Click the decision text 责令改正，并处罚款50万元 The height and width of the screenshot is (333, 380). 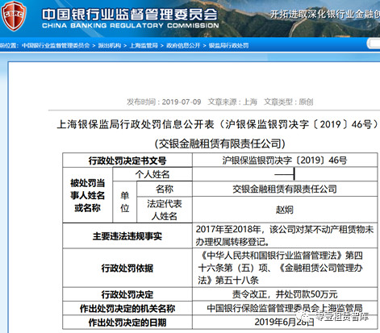tap(285, 294)
